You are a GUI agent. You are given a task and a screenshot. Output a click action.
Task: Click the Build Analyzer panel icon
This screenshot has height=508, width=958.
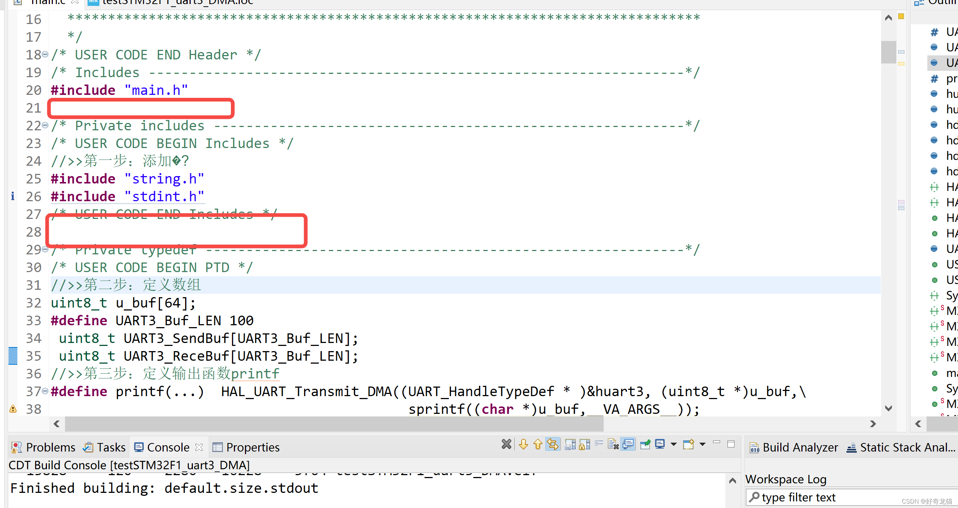tap(754, 447)
